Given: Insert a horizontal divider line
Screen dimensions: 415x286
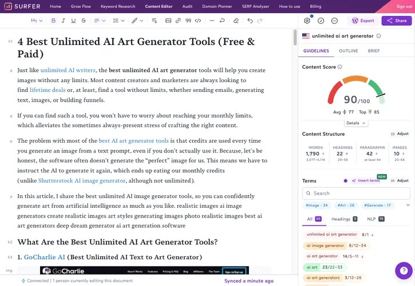Looking at the screenshot, I should [x=212, y=21].
